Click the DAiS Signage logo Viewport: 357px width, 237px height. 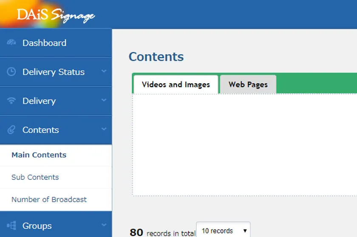55,15
